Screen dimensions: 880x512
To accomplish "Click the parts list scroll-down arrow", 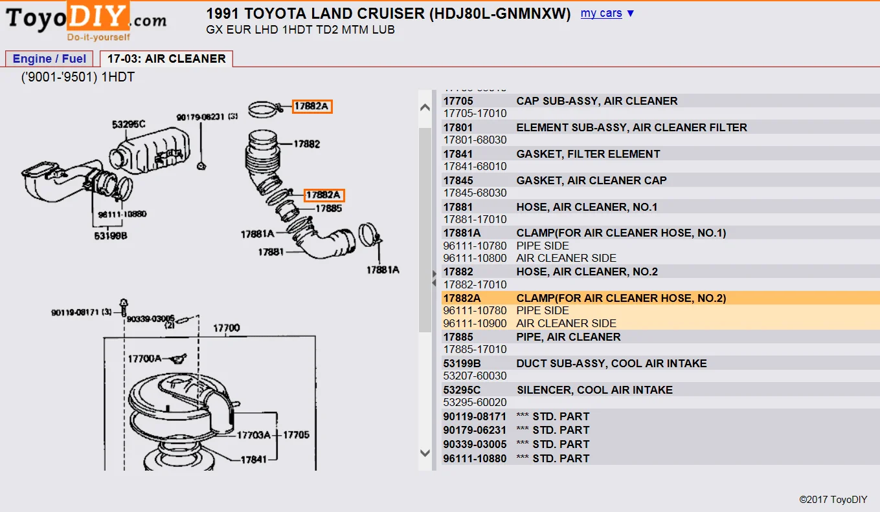I will pos(425,453).
